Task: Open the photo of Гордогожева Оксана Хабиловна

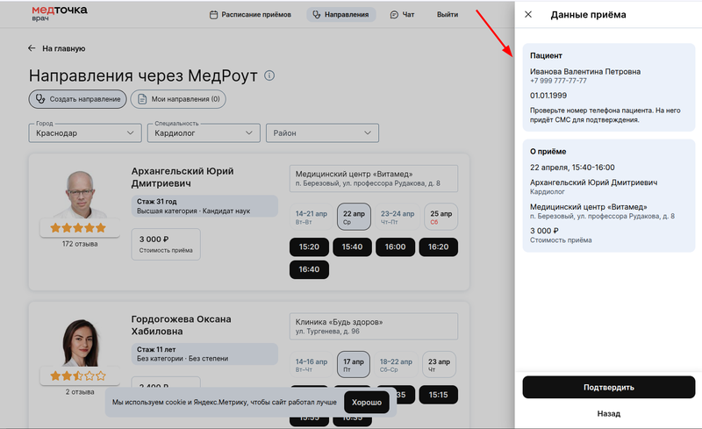Action: click(x=80, y=342)
